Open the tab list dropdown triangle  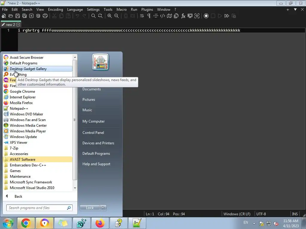tap(295, 9)
